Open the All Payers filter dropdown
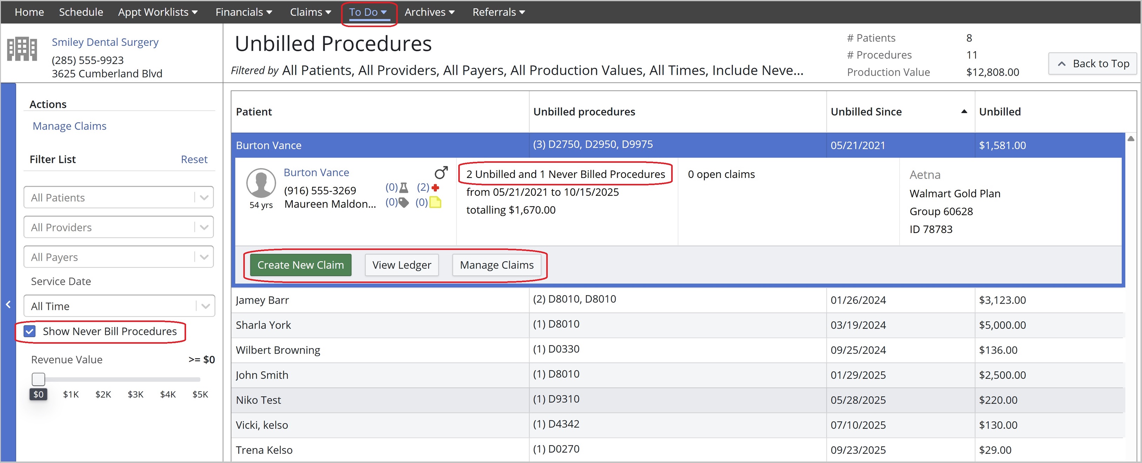Screen dimensions: 1142x463 (203, 257)
